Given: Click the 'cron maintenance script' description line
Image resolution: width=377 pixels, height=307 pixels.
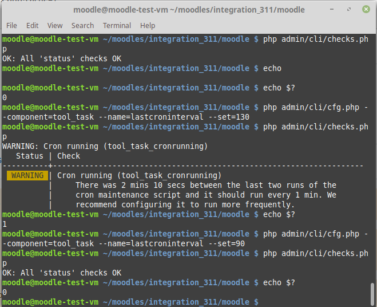Looking at the screenshot, I should [206, 195].
